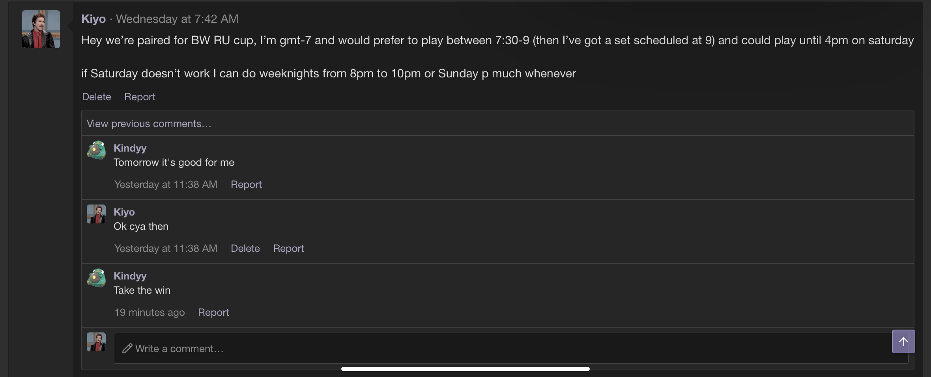Click Kindyy's frog avatar on first comment
This screenshot has width=931, height=377.
click(96, 150)
